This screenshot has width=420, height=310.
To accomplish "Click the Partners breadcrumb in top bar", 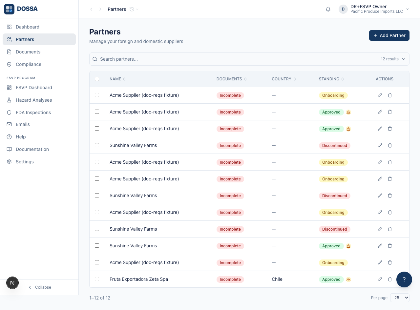I will click(117, 9).
